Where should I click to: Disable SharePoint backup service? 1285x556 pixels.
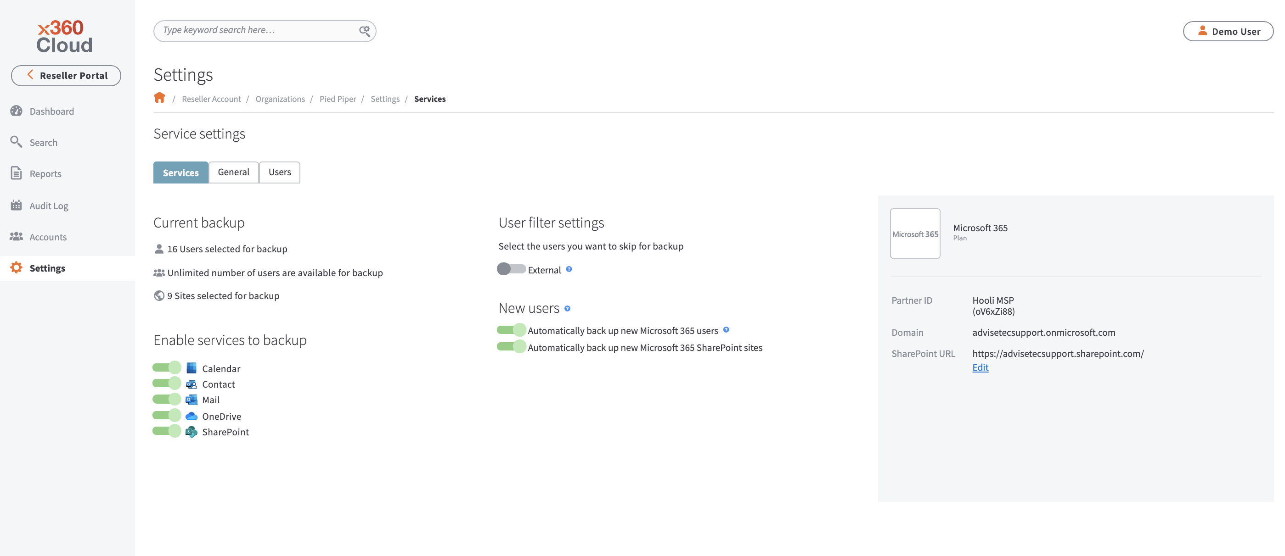(x=167, y=431)
